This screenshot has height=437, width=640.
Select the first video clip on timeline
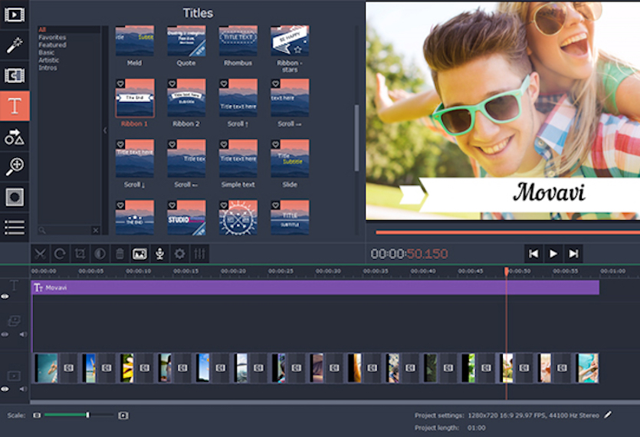(46, 368)
